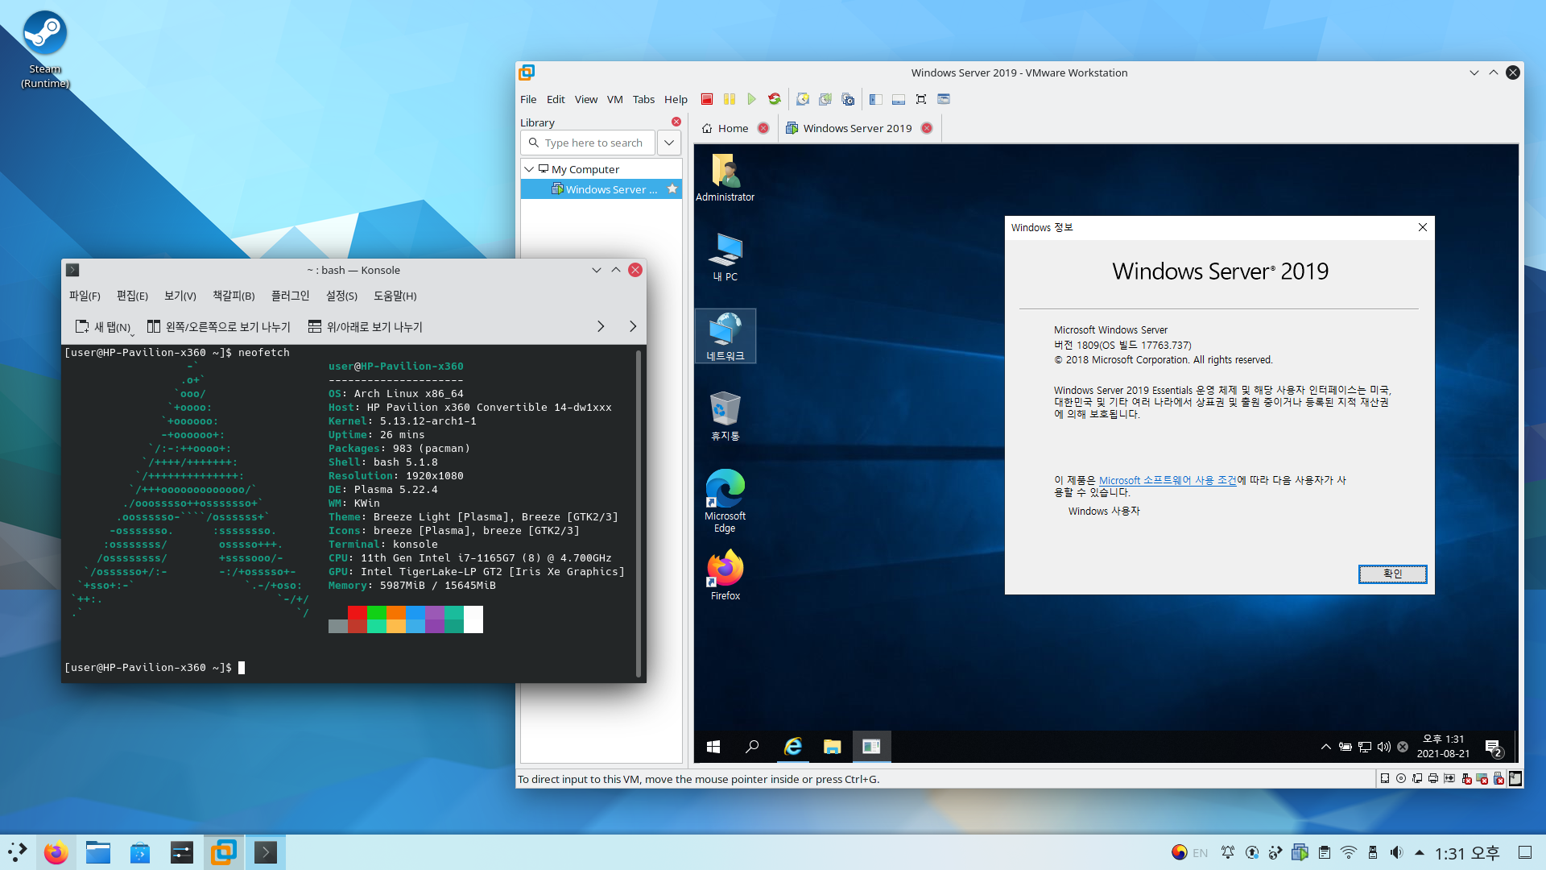Toggle the library sidebar view icon
Viewport: 1546px width, 870px height.
point(876,99)
